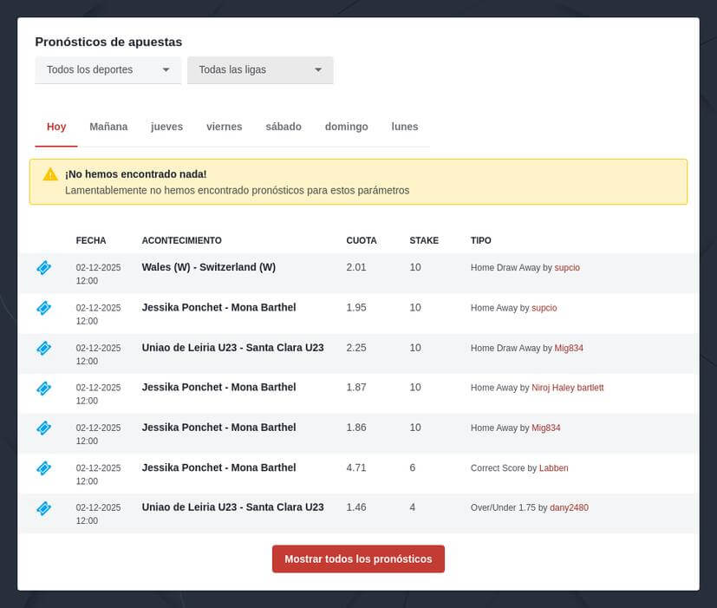Select the jueves tab
Viewport: 717px width, 608px height.
(166, 126)
